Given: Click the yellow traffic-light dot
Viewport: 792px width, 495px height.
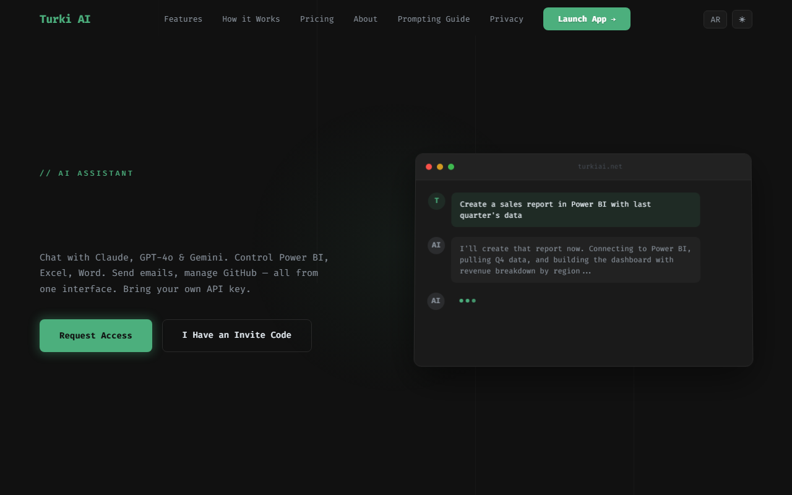Looking at the screenshot, I should click(x=439, y=166).
